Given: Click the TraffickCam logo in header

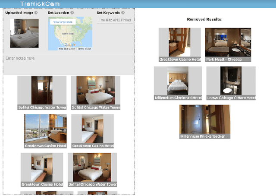Looking at the screenshot, I should point(40,4).
